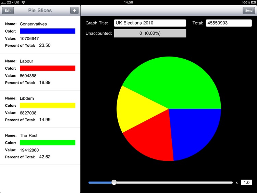Screen dimensions: 257x193
Task: Select the name Libdem
Action: point(27,98)
